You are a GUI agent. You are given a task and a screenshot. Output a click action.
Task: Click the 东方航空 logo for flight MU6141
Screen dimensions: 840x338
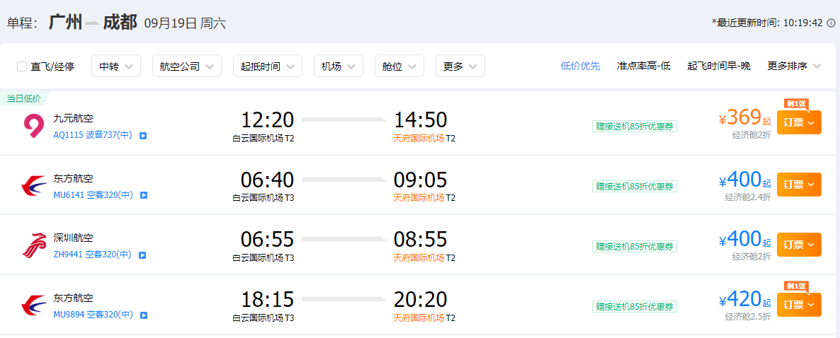[34, 186]
